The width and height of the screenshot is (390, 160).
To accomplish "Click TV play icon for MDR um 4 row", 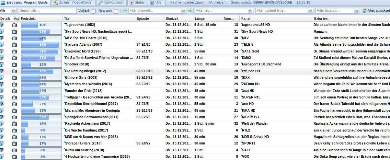I will 15,137.
